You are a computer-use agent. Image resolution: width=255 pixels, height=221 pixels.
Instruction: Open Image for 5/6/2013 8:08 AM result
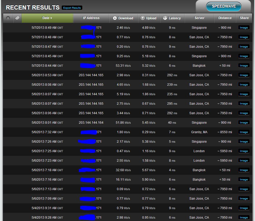[x=244, y=85]
